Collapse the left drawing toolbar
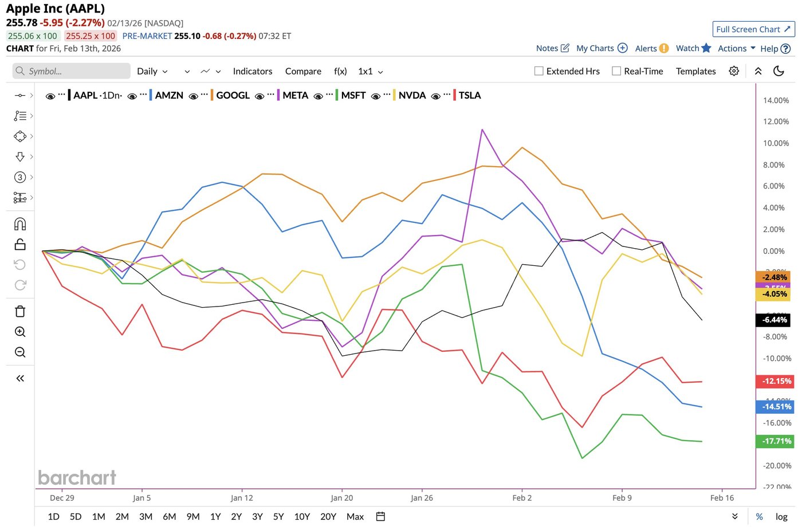802x530 pixels. 20,378
